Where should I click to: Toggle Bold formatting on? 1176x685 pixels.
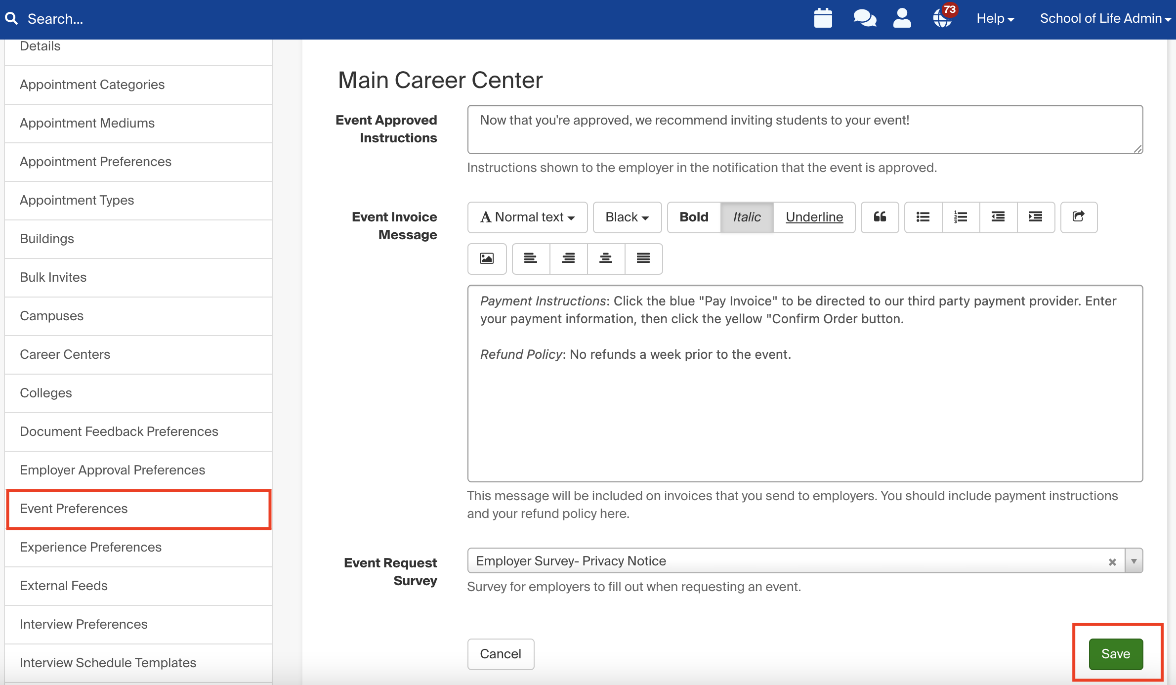(x=693, y=217)
